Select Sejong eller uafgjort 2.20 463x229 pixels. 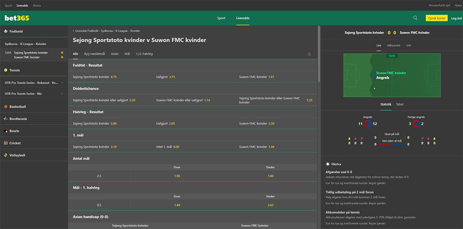click(x=110, y=100)
